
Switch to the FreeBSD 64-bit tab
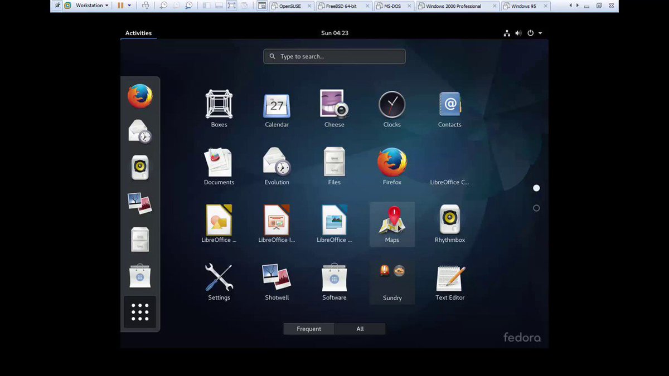point(343,6)
